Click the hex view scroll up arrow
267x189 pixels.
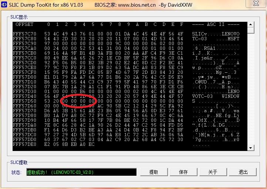[250, 24]
